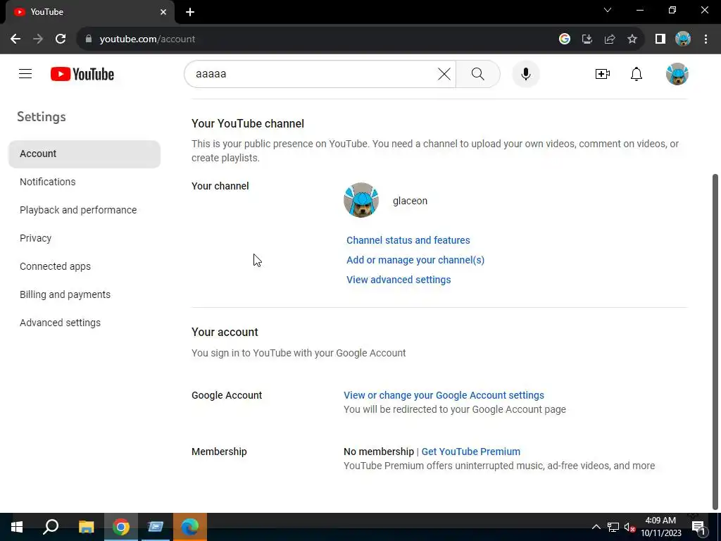
Task: Click View advanced settings link
Action: point(399,280)
